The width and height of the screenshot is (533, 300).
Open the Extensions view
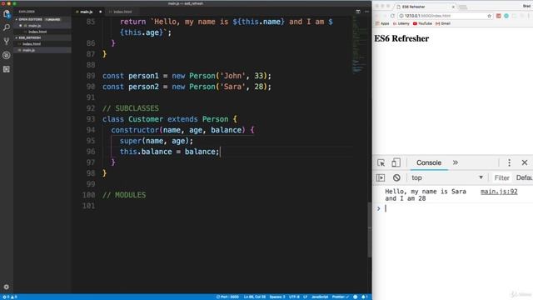(x=7, y=69)
